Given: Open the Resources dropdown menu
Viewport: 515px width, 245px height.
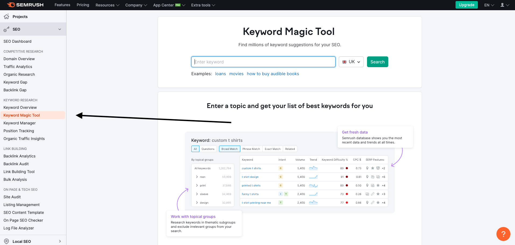Looking at the screenshot, I should [107, 5].
